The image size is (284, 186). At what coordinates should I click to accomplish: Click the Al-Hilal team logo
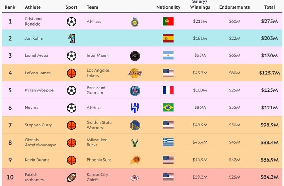pos(135,108)
